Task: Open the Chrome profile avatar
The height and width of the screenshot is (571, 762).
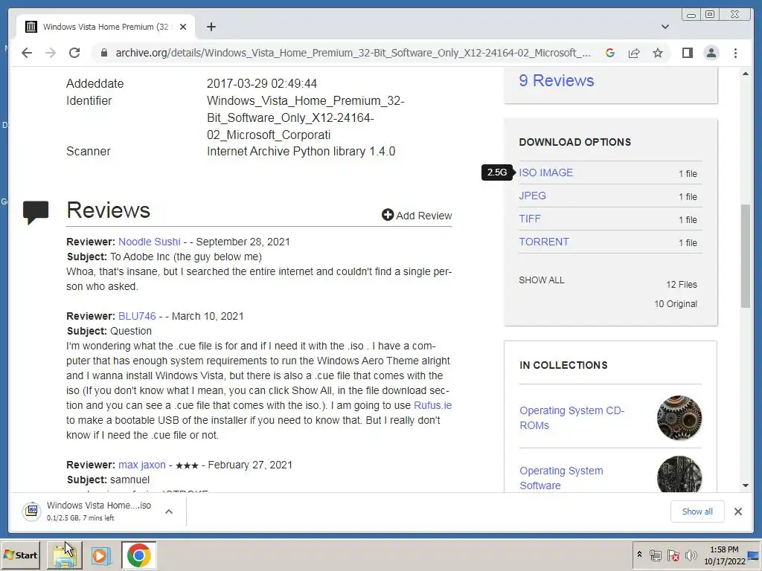Action: point(711,53)
